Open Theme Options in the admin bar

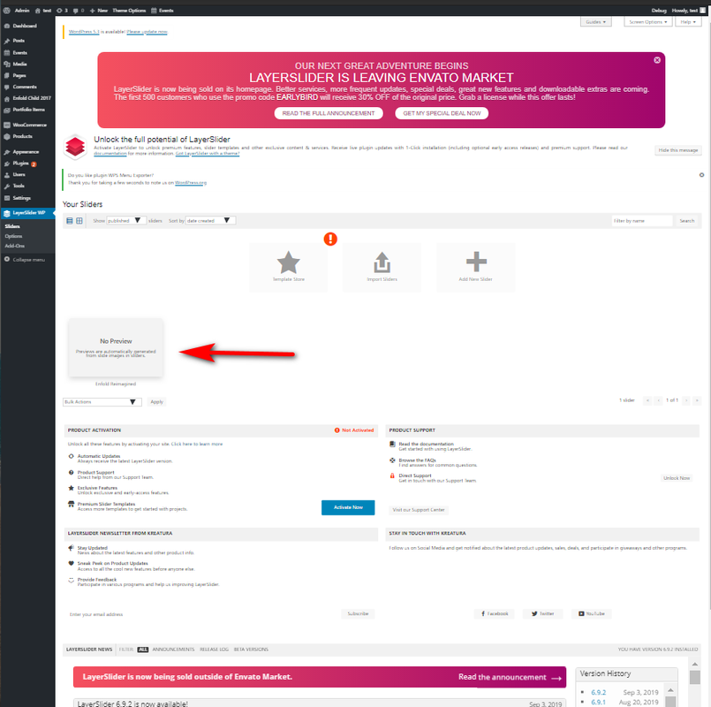tap(129, 10)
